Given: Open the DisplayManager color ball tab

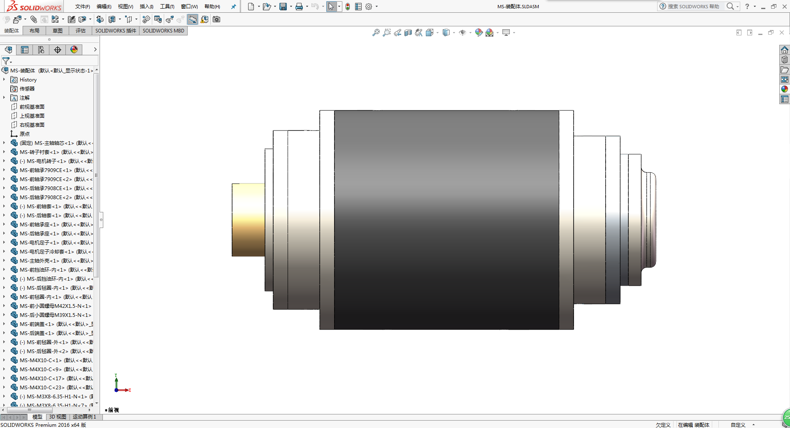Looking at the screenshot, I should 74,50.
